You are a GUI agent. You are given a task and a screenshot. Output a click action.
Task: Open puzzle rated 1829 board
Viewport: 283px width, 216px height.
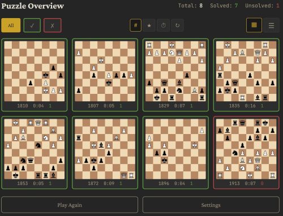[x=175, y=71]
